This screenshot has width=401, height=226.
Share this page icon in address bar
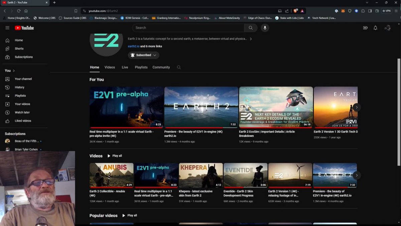click(x=287, y=11)
